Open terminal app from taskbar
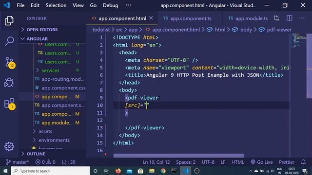312x175 pixels. click(174, 171)
